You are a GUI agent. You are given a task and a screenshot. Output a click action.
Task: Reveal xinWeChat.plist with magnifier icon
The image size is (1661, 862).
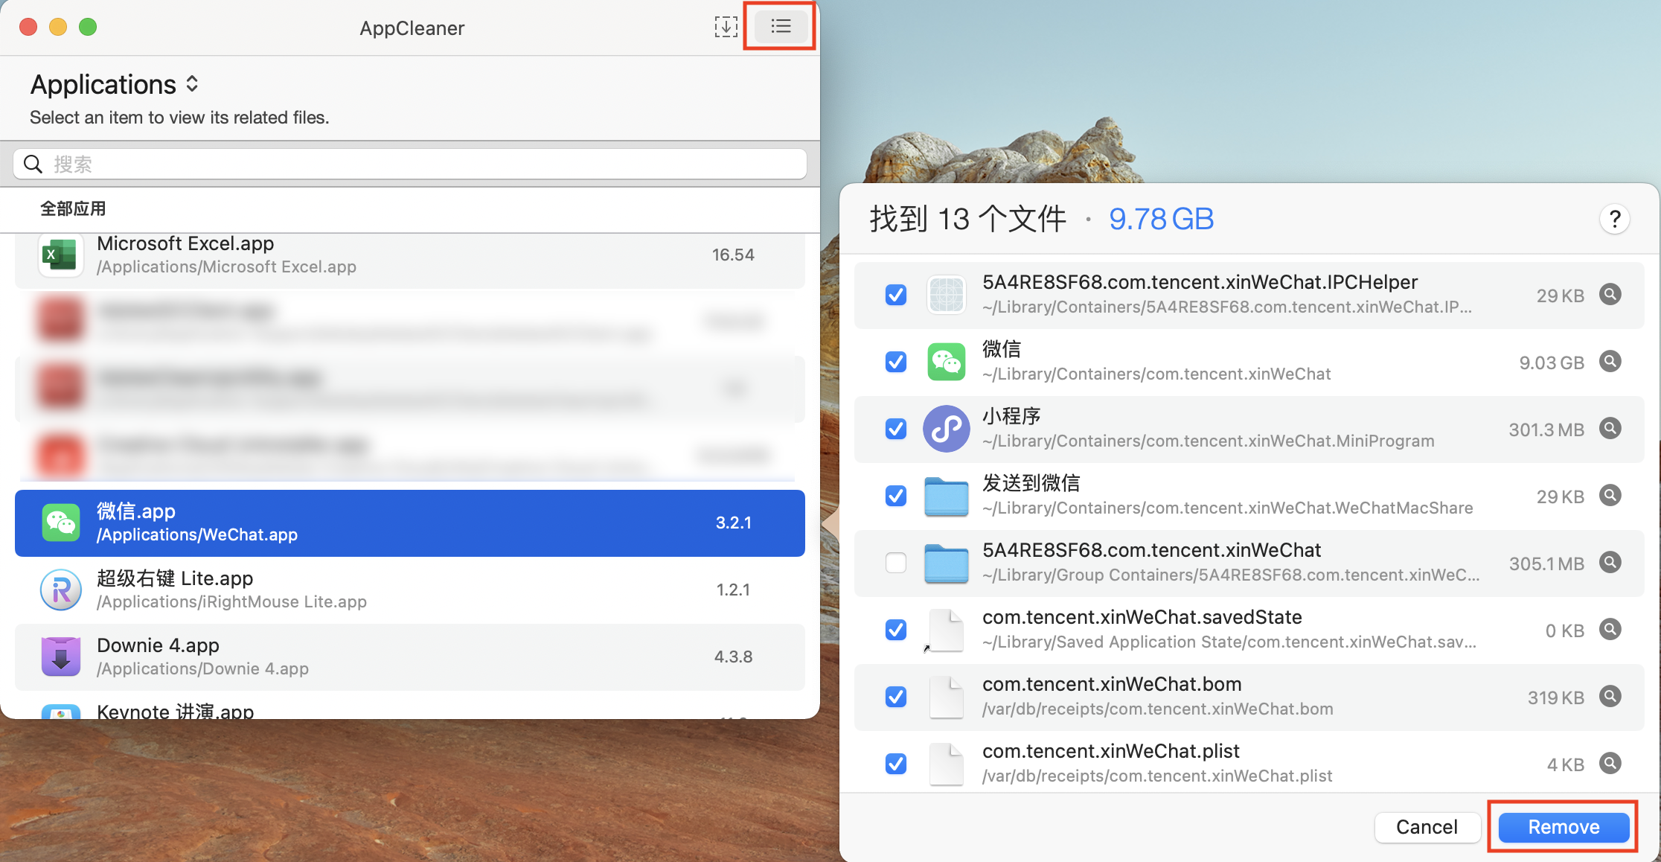1610,763
